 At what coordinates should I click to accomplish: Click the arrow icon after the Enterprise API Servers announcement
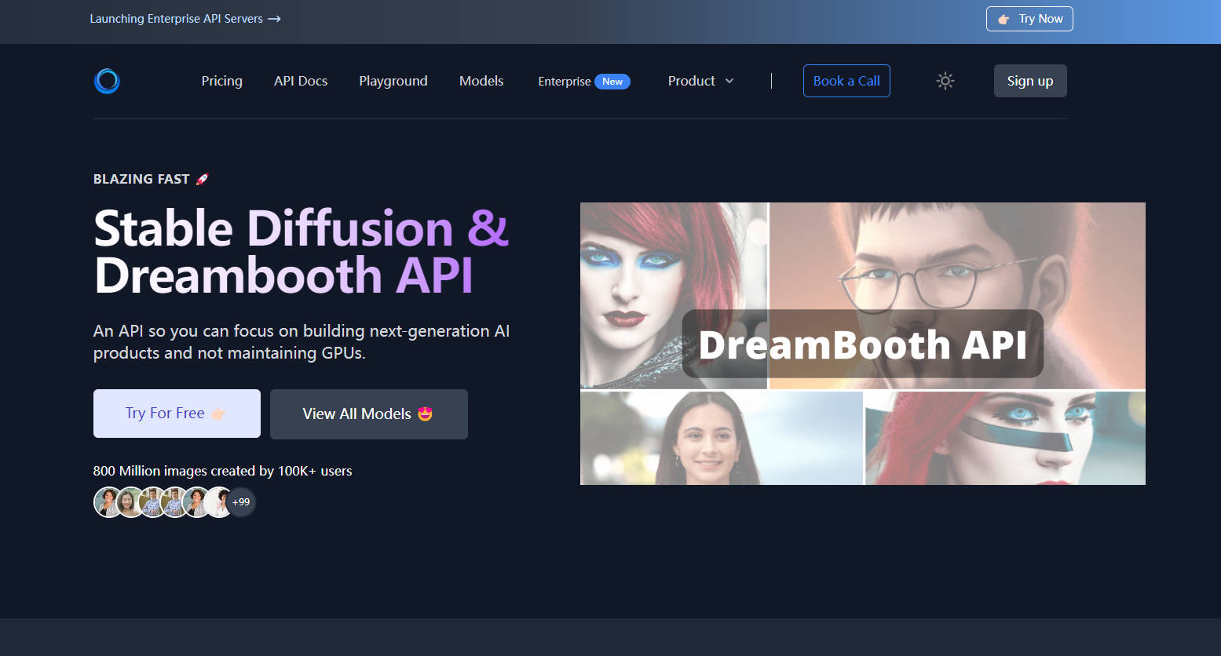tap(274, 19)
